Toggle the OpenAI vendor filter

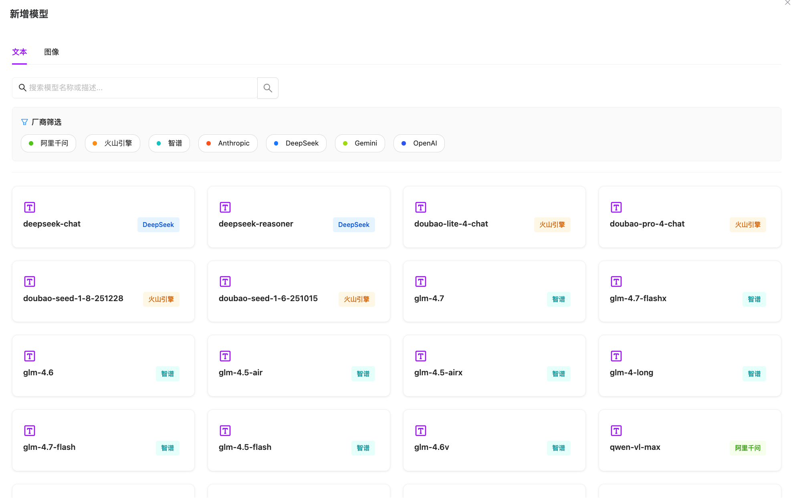419,143
